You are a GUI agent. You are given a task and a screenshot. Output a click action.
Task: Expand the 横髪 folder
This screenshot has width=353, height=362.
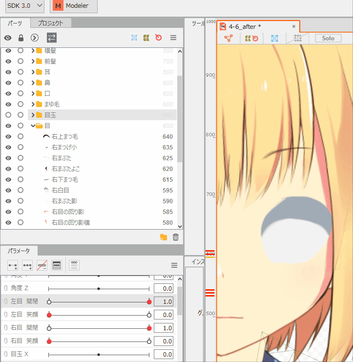pos(33,50)
